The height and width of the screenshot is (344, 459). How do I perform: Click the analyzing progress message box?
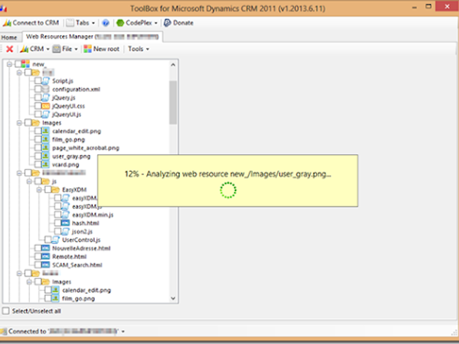pos(228,181)
